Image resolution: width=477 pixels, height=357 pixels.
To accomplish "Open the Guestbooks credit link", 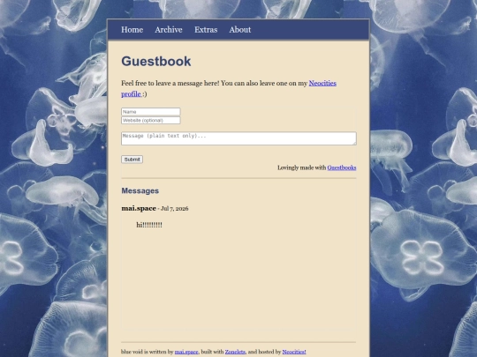I will pos(342,167).
